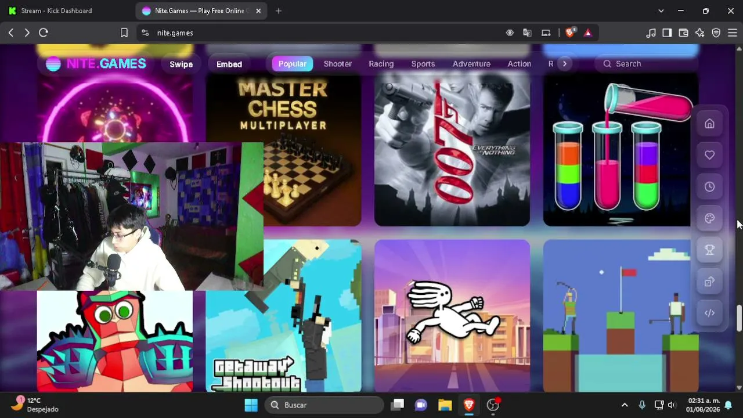Open the notifications bell icon
This screenshot has width=743, height=418.
(728, 405)
